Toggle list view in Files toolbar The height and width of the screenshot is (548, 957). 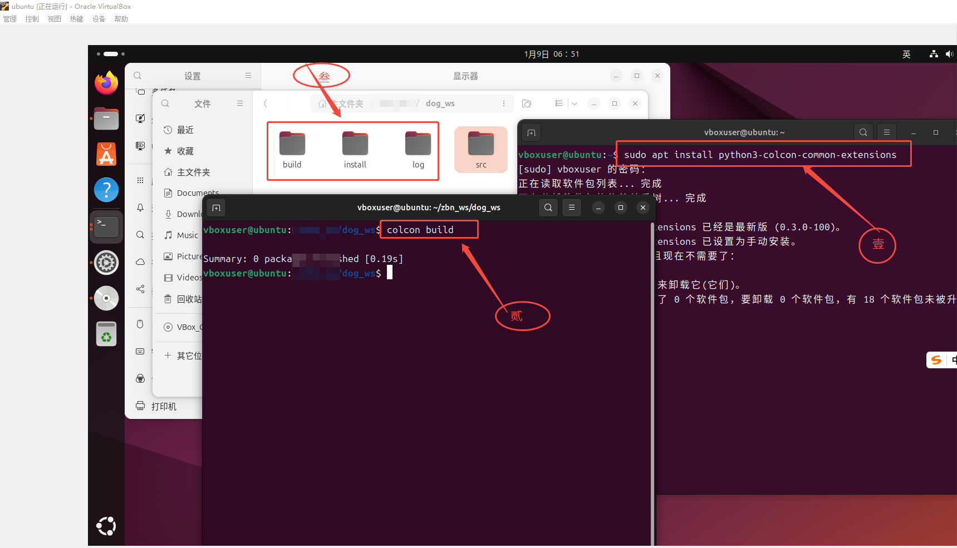point(559,103)
